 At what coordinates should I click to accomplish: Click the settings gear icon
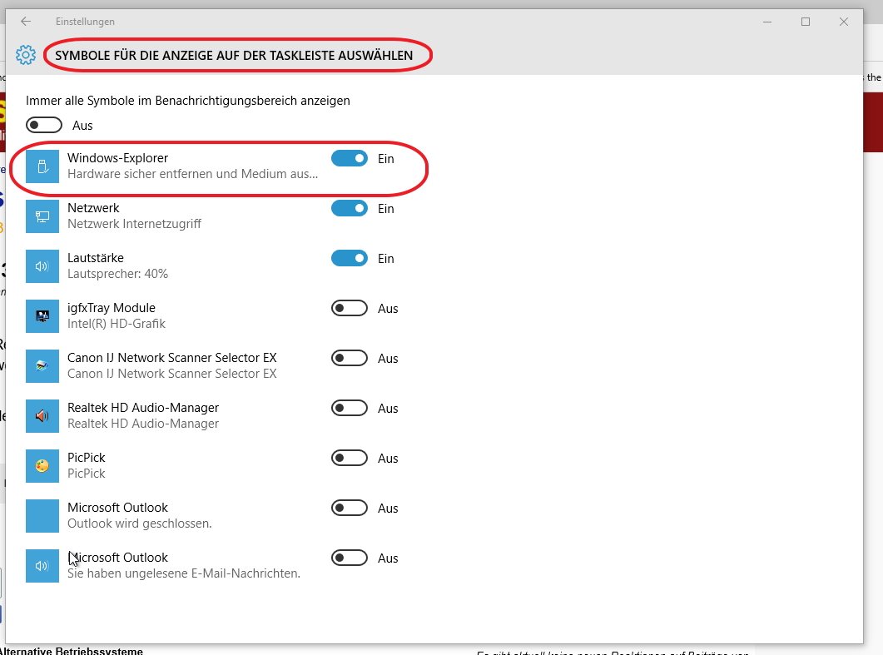tap(25, 55)
